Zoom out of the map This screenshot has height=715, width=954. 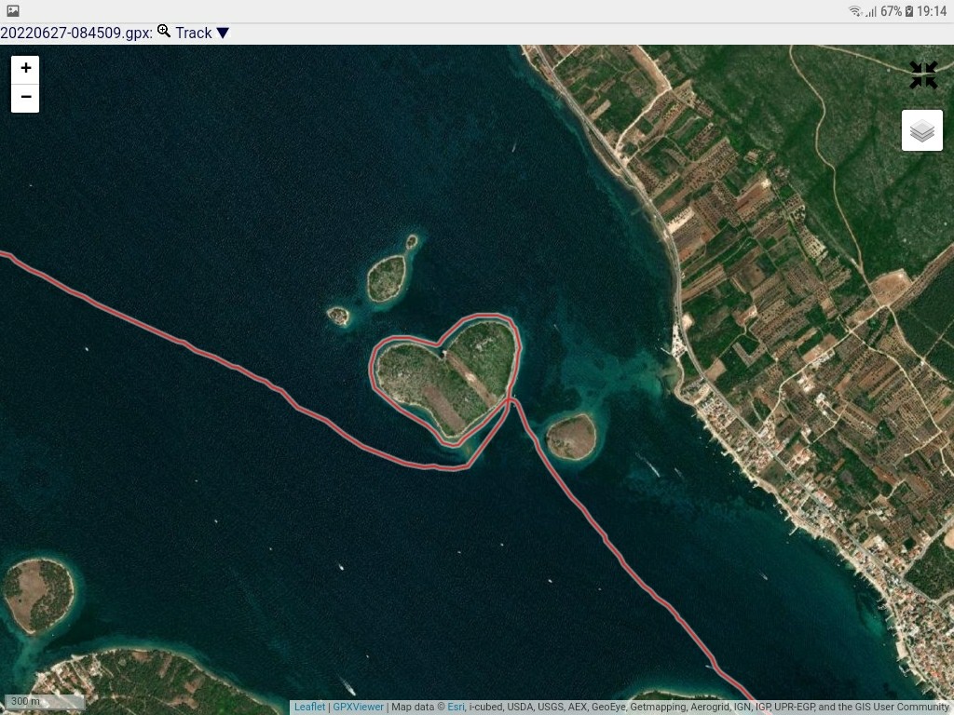click(25, 97)
